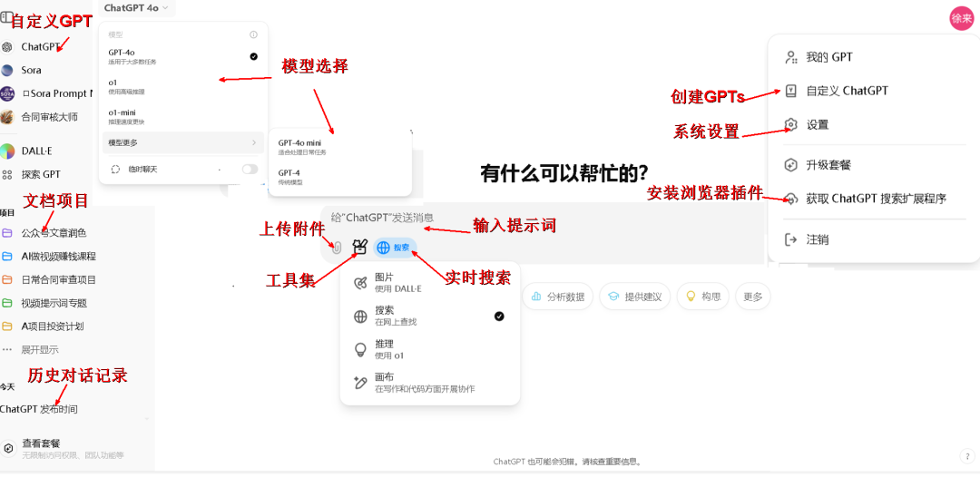Image resolution: width=980 pixels, height=487 pixels.
Task: Click the info icon beside 模型
Action: (x=253, y=35)
